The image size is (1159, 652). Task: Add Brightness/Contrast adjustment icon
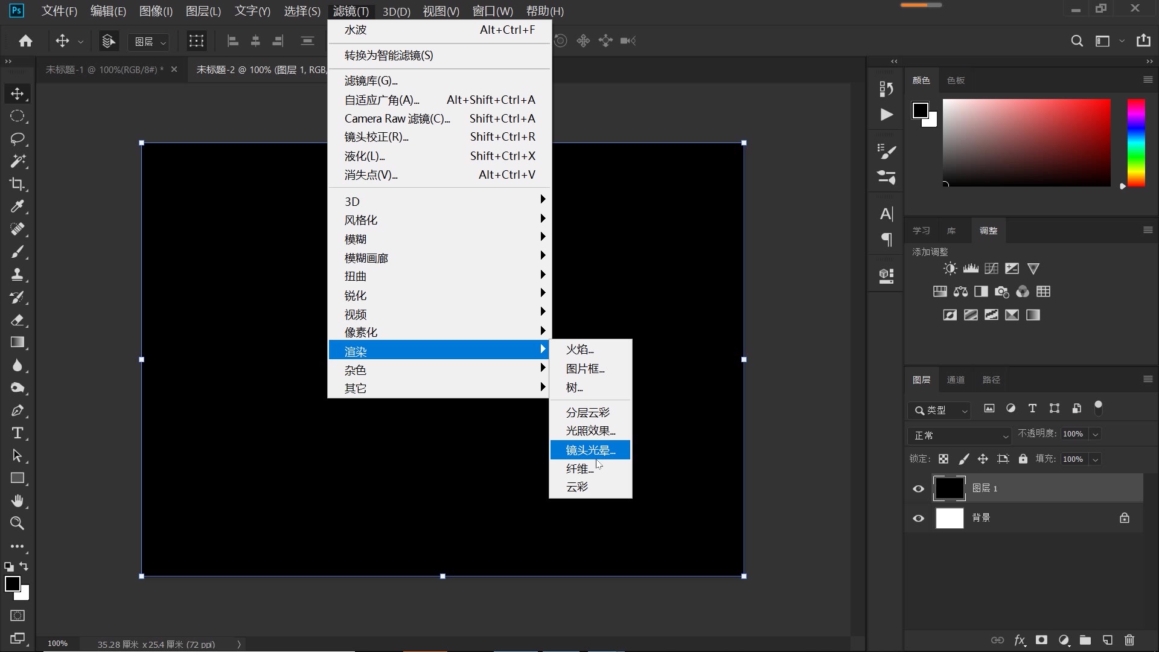(x=950, y=269)
